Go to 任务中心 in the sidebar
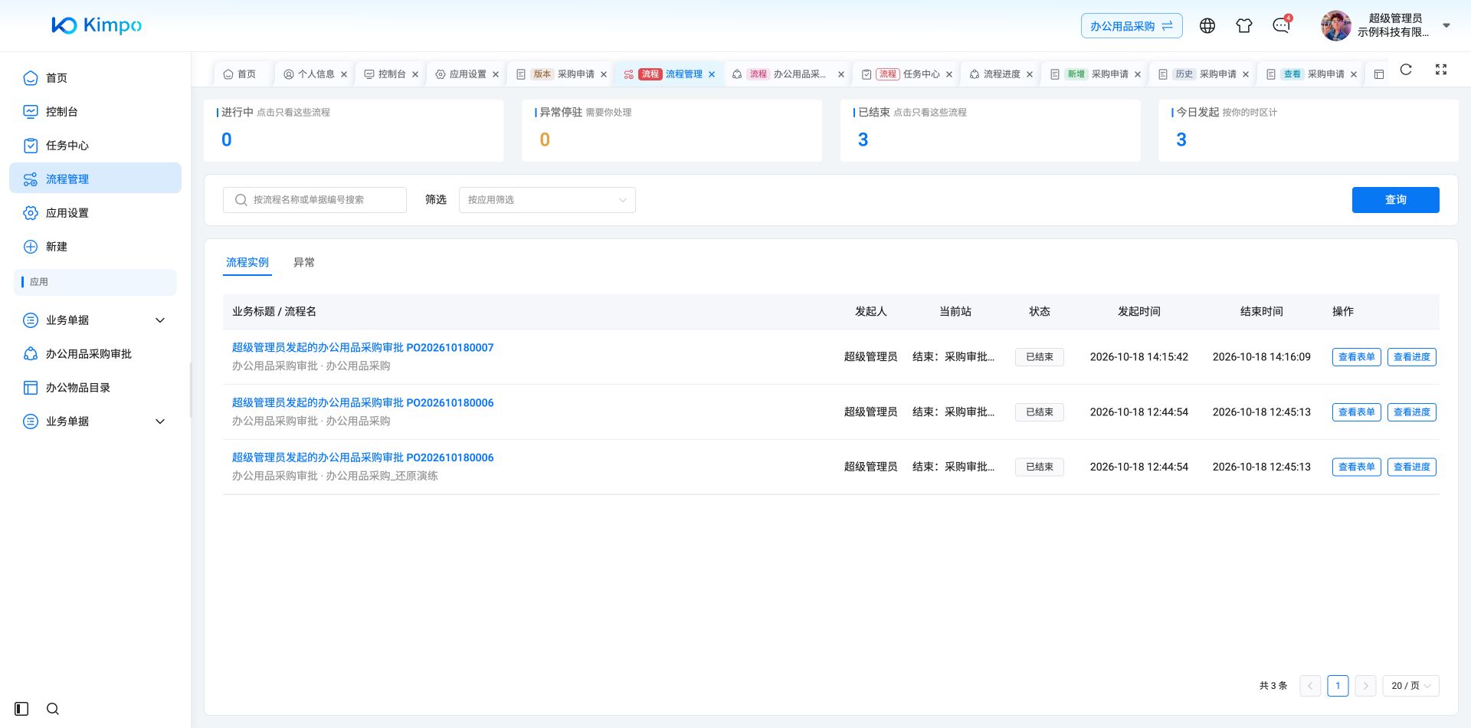The image size is (1471, 728). [x=95, y=146]
